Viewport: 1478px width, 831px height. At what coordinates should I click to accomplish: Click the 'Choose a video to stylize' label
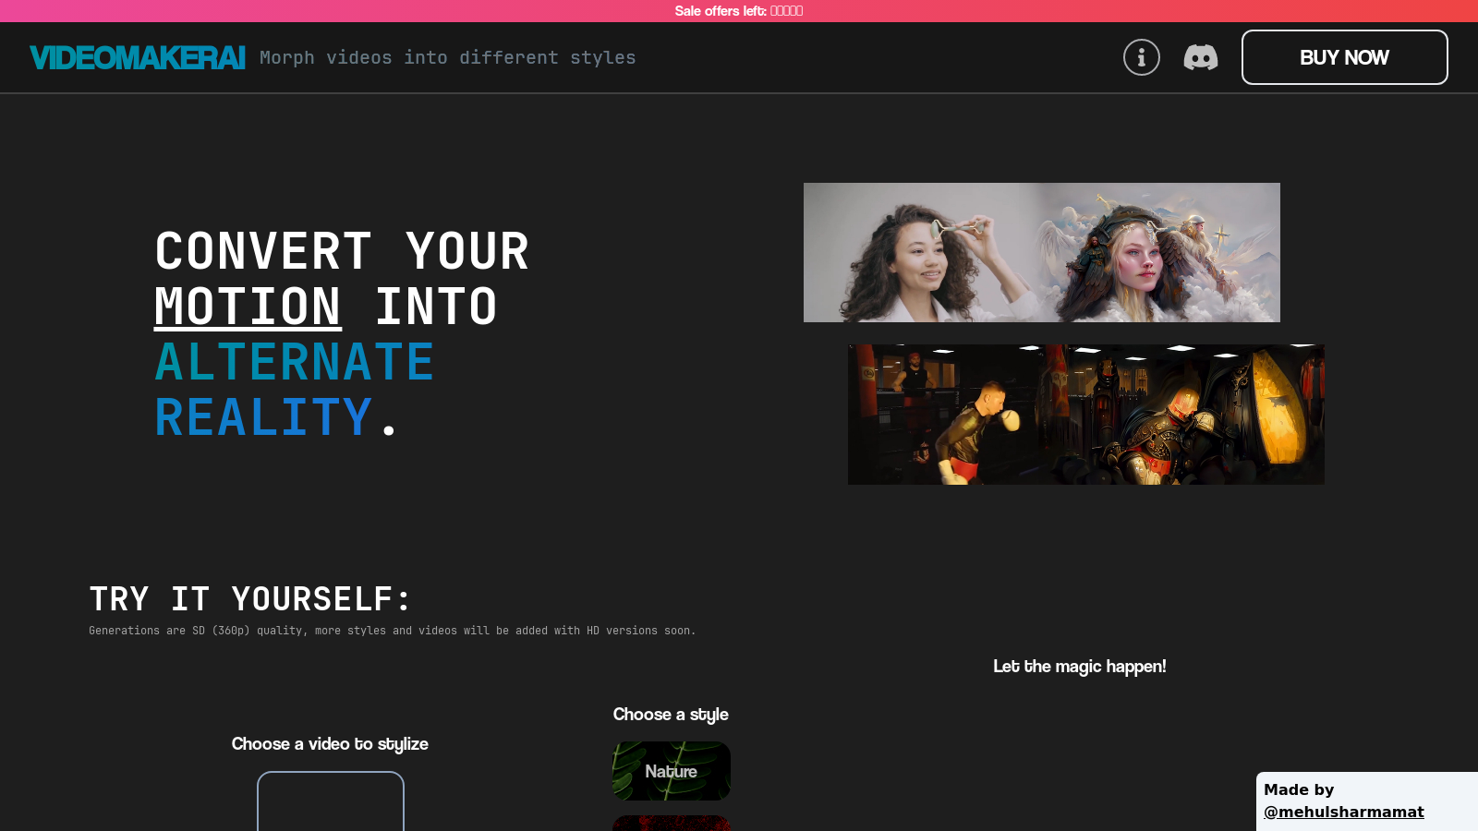(330, 743)
